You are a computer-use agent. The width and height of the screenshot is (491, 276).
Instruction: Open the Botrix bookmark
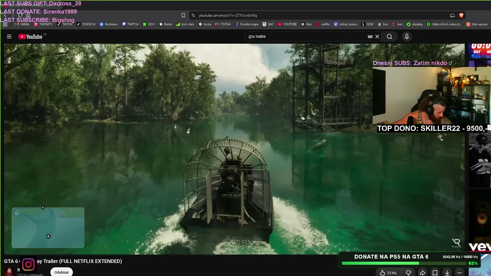(166, 24)
